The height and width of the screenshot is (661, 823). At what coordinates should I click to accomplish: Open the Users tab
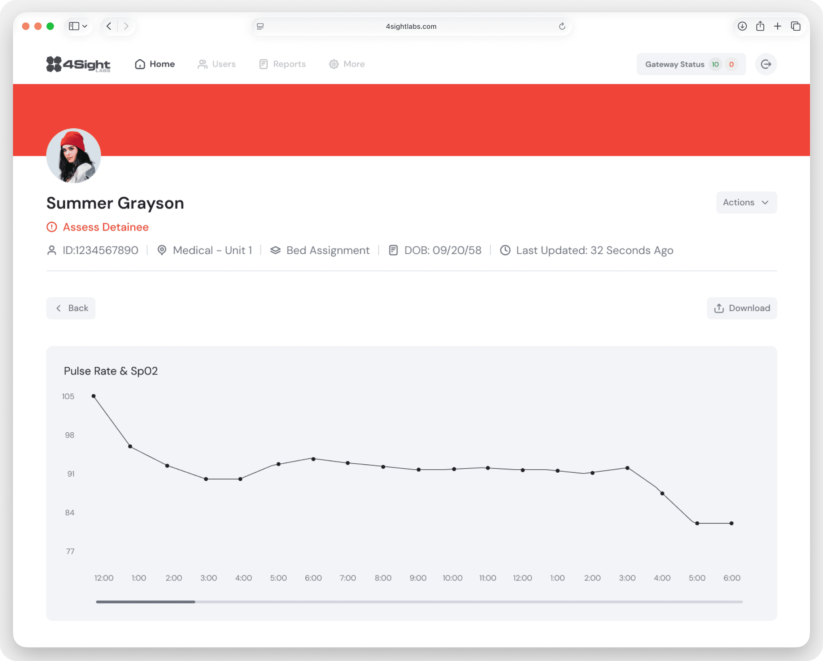(x=217, y=64)
